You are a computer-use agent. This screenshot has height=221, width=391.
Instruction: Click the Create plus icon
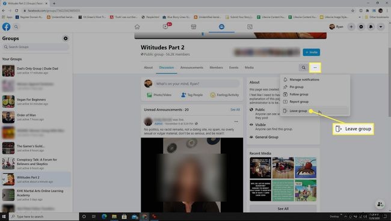pos(351,26)
